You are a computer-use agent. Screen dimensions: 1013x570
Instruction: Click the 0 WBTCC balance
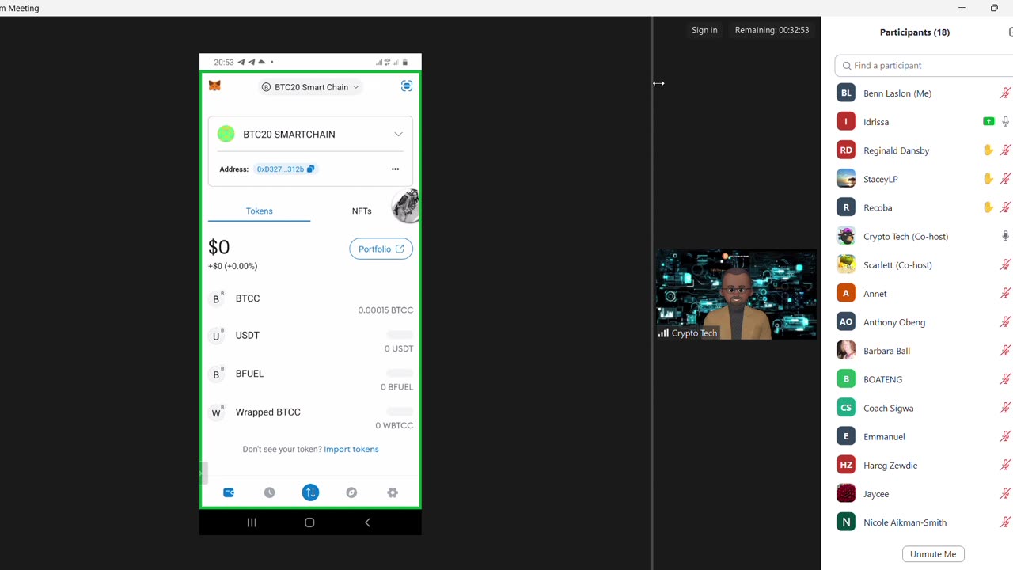pyautogui.click(x=394, y=425)
